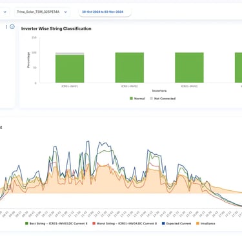The height and width of the screenshot is (236, 242).
Task: Click the chevron of the Trina Solar dropdown
Action: (66, 12)
